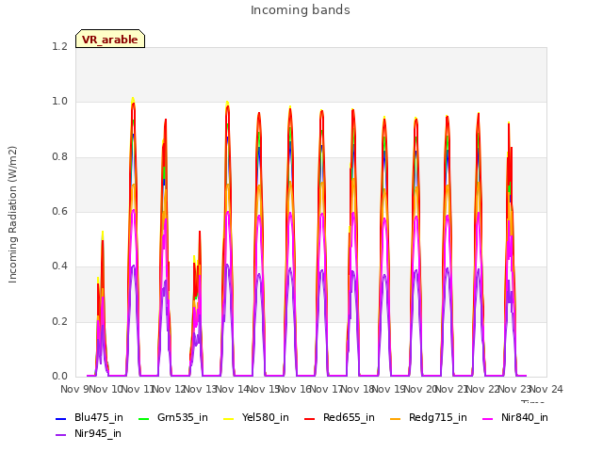603x452 pixels.
Task: Click the Nov 9 x-axis label
Action: pyautogui.click(x=74, y=389)
